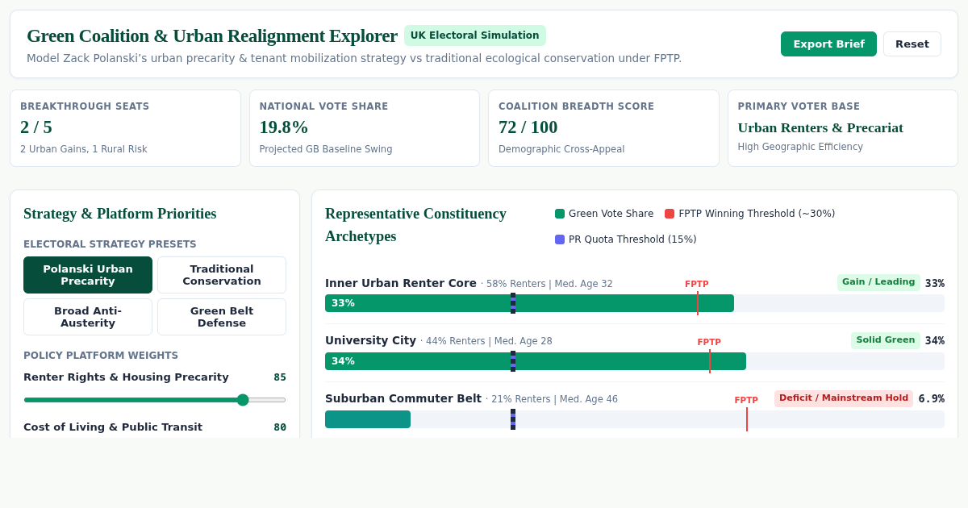
Task: Pick the Green Belt Defense preset
Action: 222,317
